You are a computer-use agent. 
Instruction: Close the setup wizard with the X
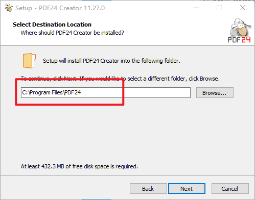point(243,8)
